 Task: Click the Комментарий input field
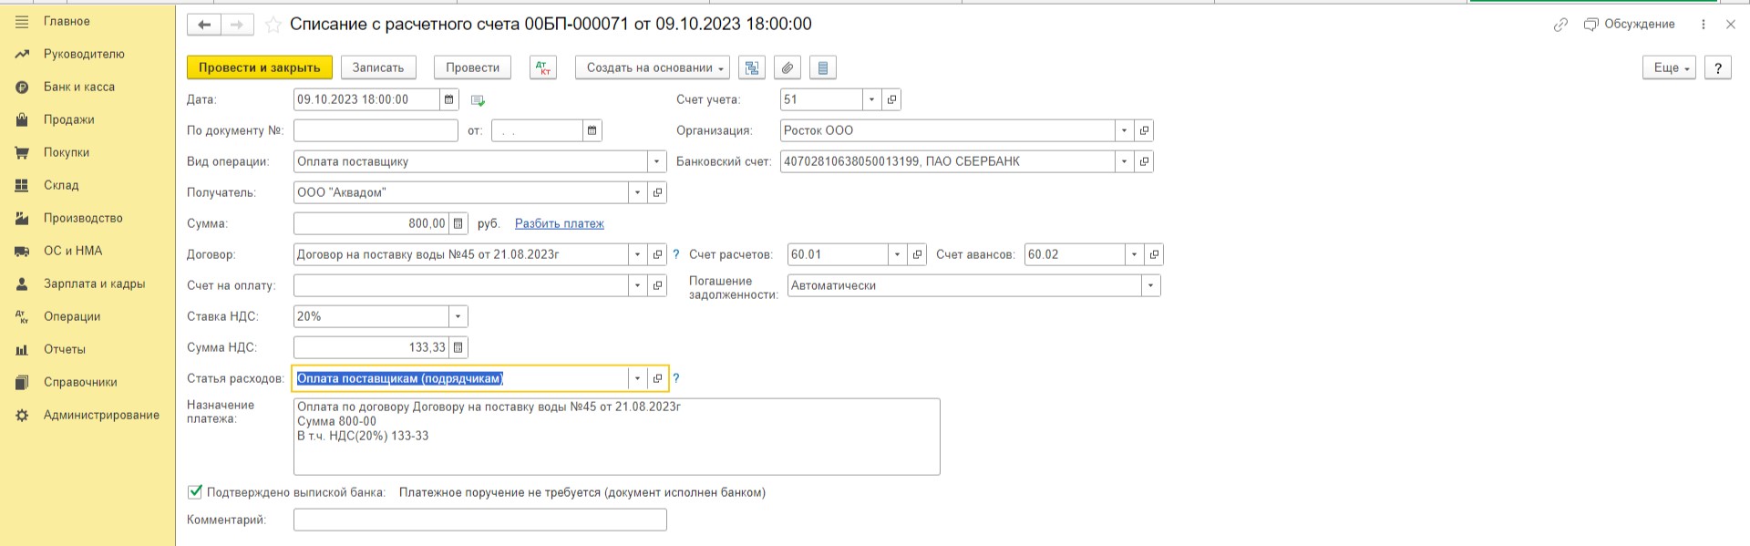point(480,520)
